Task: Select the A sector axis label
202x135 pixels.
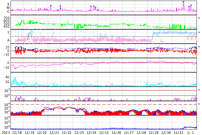Action: (8, 40)
